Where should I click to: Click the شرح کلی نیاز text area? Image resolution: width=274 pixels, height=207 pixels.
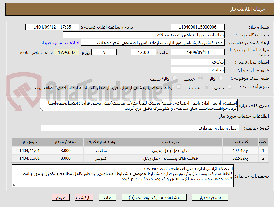tap(139, 105)
